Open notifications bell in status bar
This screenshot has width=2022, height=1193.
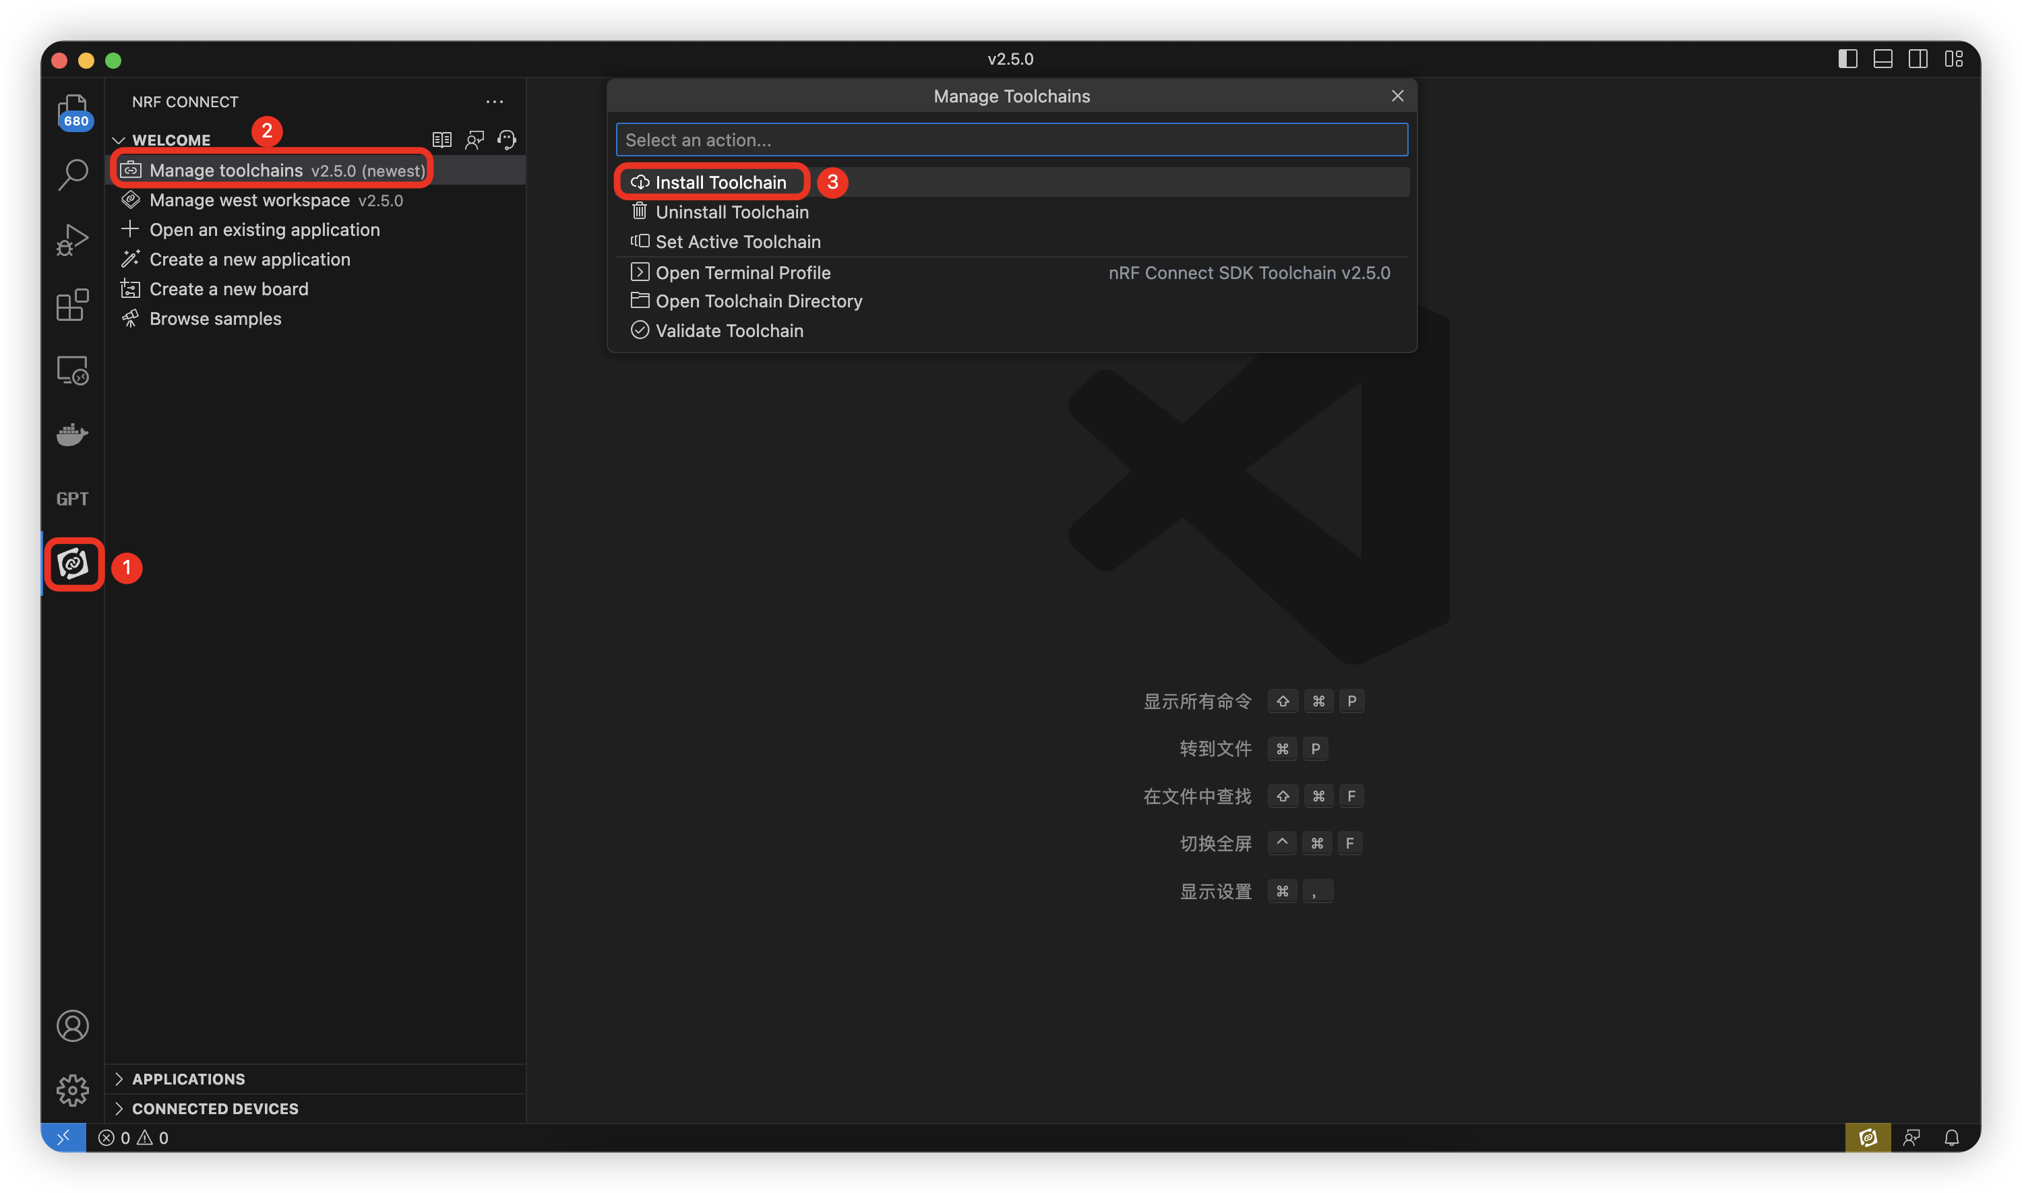click(1952, 1138)
